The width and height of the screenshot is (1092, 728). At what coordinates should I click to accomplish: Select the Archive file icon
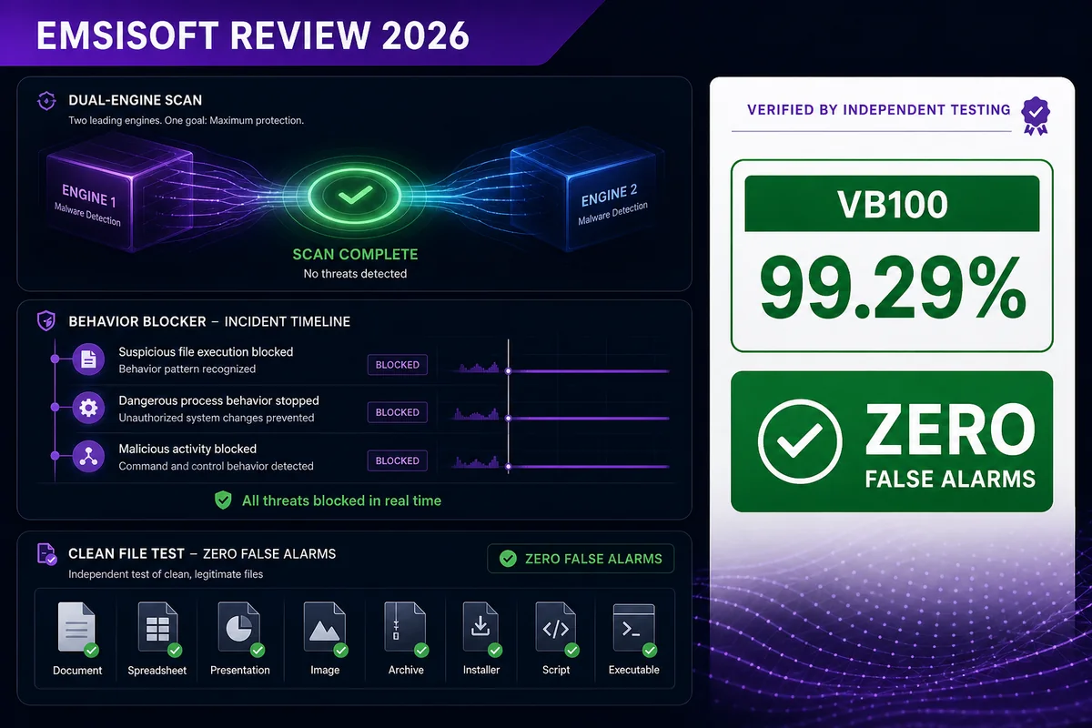coord(406,630)
